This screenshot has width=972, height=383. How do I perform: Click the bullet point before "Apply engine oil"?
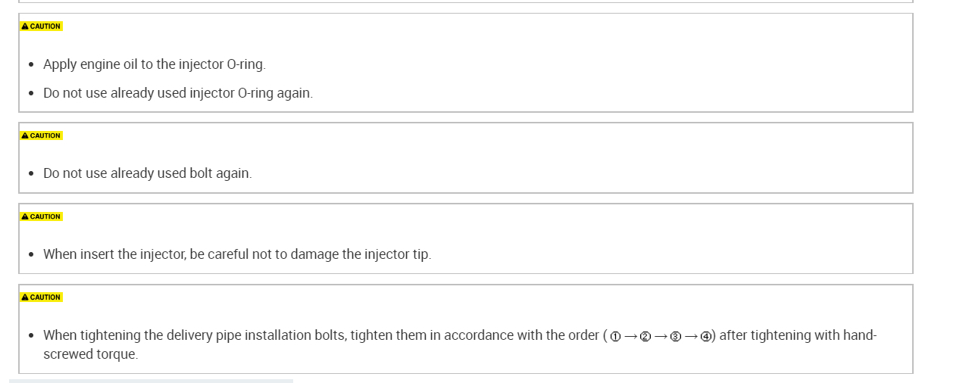click(31, 65)
